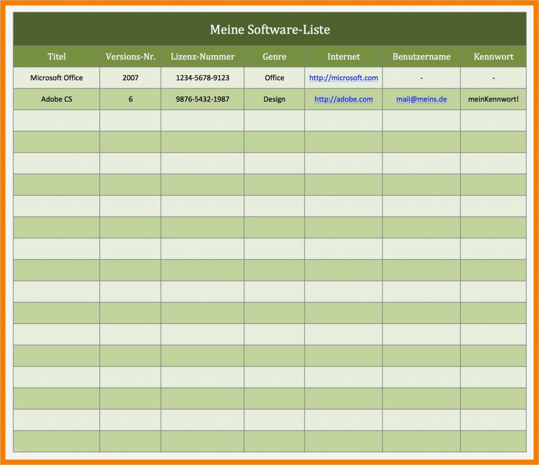The image size is (539, 465).
Task: Select the Kennwort column header
Action: 493,56
